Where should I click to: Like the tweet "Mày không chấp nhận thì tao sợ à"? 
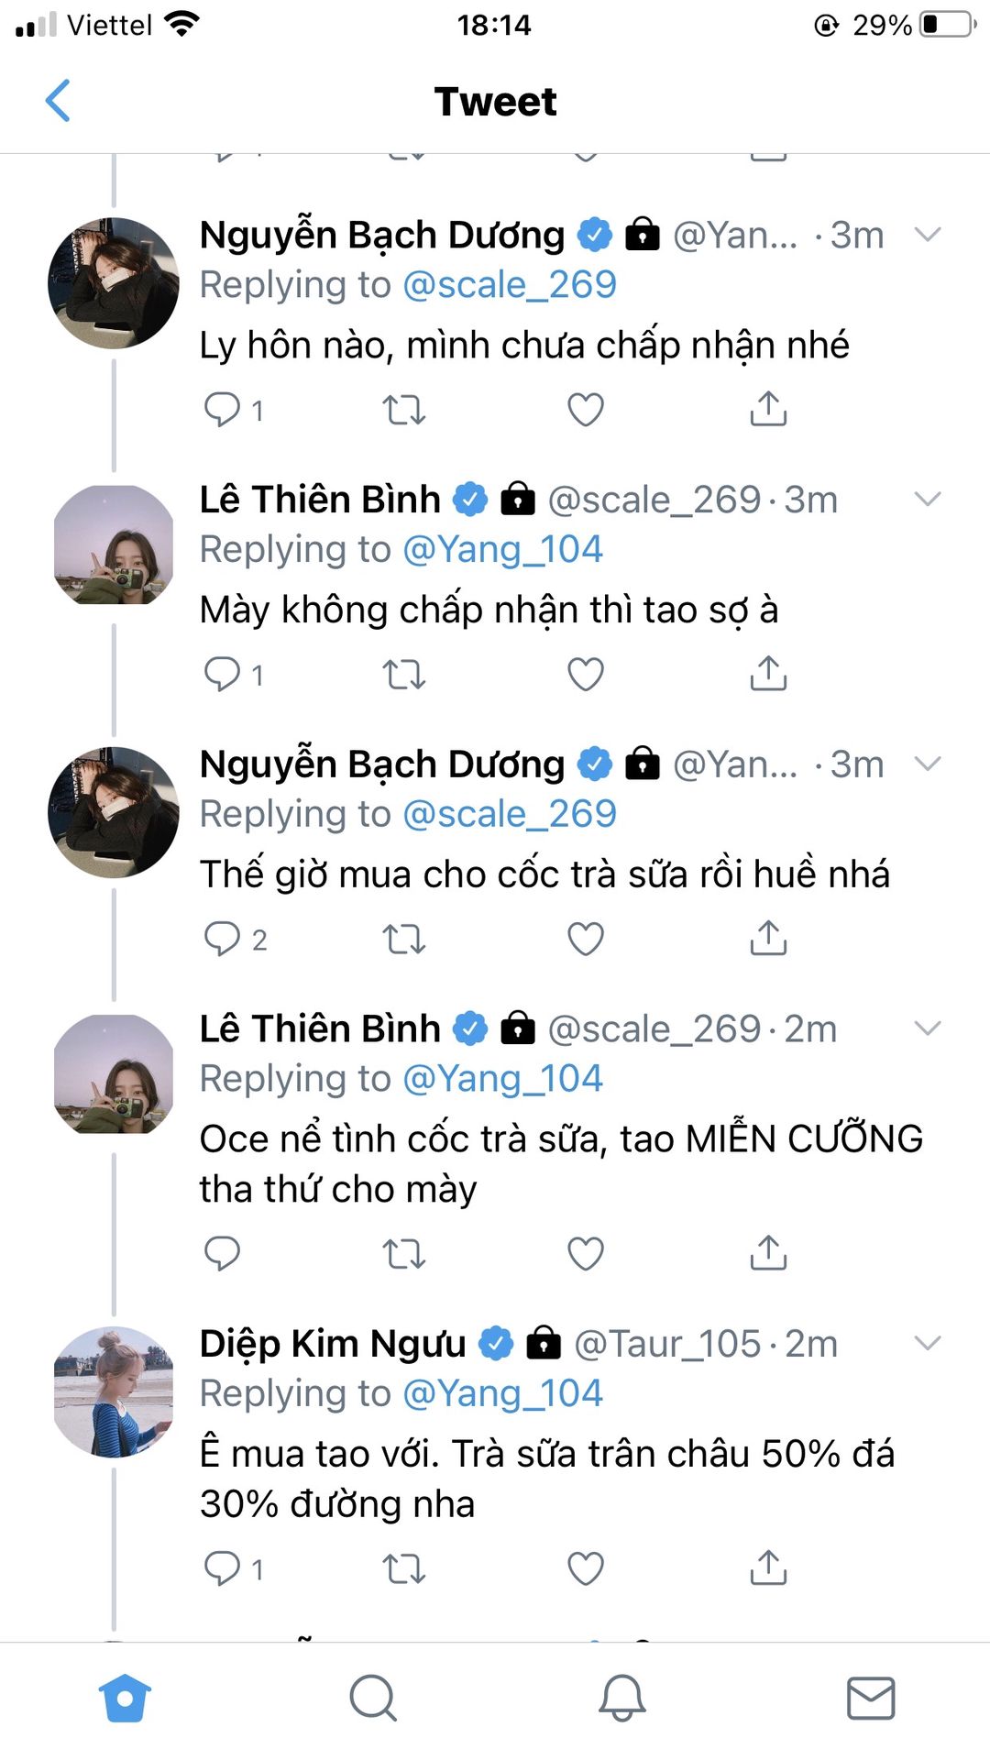[x=585, y=675]
